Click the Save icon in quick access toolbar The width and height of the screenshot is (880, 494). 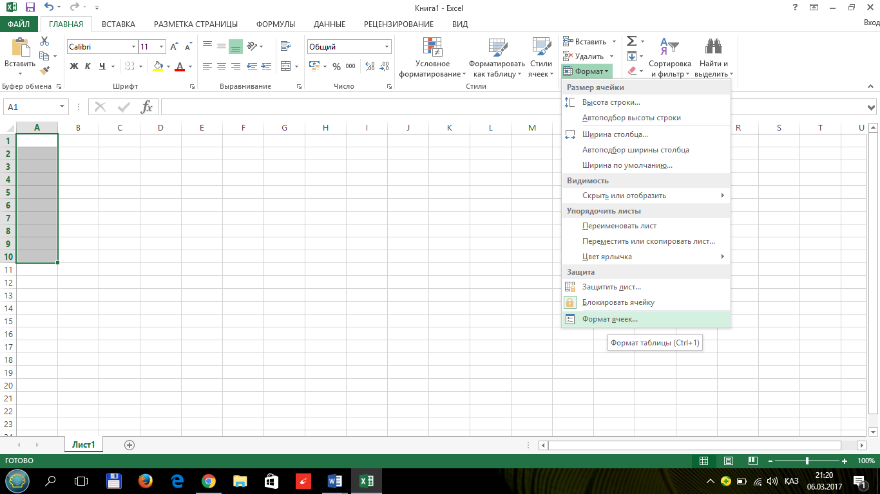click(30, 8)
